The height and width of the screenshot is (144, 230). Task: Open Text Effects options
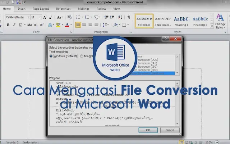50,25
